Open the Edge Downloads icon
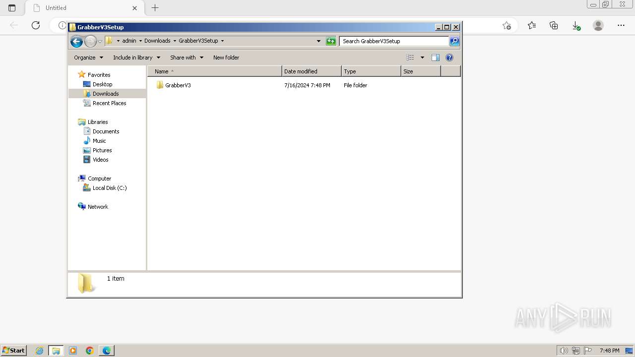Screen dimensions: 635x357 coord(576,25)
